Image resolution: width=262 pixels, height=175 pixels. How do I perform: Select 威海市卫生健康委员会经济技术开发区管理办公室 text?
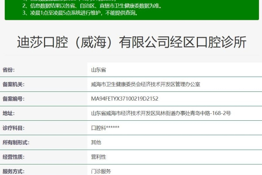pos(145,84)
